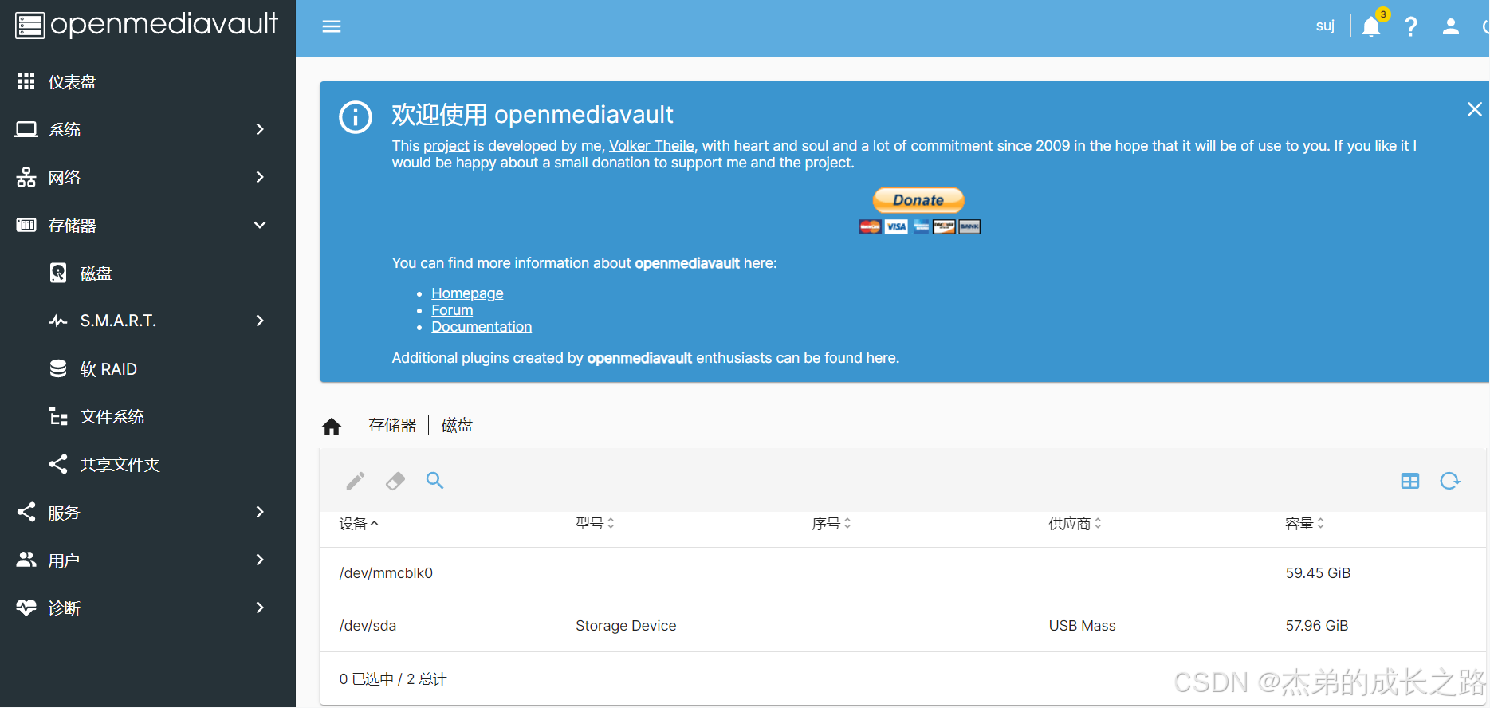This screenshot has width=1490, height=708.
Task: Collapse the 存储器 sidebar section
Action: point(147,225)
